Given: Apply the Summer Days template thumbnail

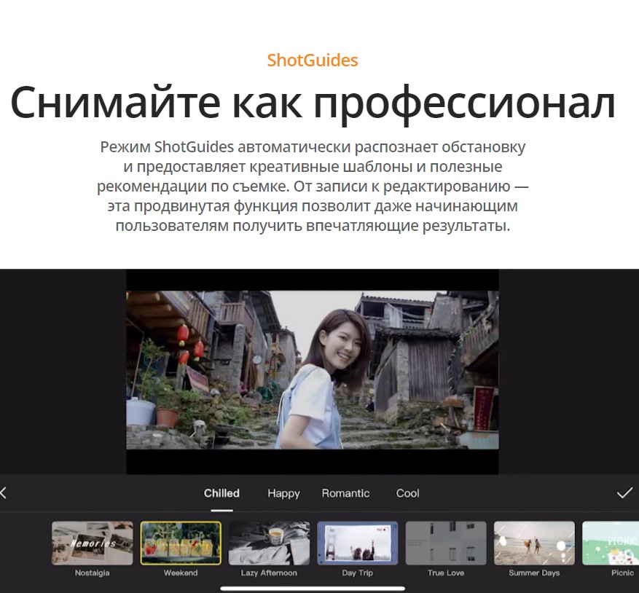Looking at the screenshot, I should pyautogui.click(x=534, y=543).
